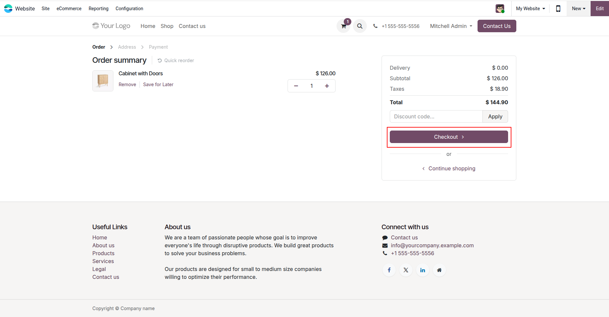Viewport: 609px width, 317px height.
Task: Open the Configuration menu
Action: pos(129,9)
